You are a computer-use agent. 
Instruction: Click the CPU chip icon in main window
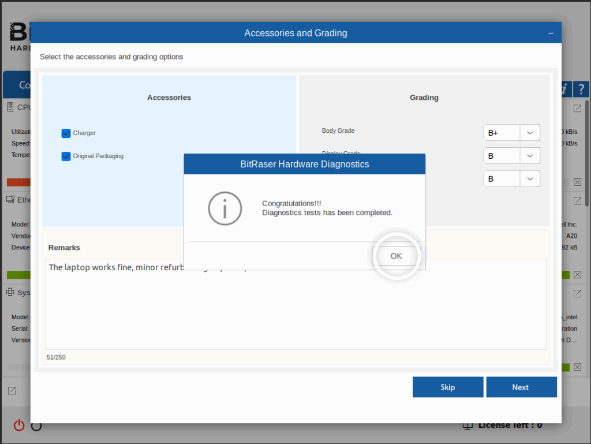click(x=10, y=107)
